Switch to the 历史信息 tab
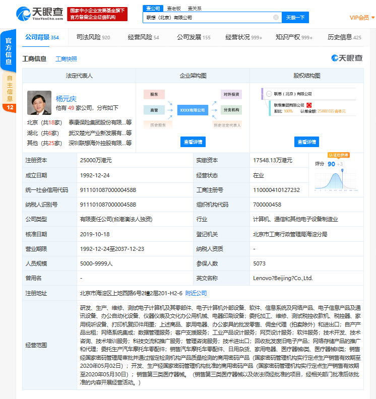The image size is (376, 399). point(344,37)
